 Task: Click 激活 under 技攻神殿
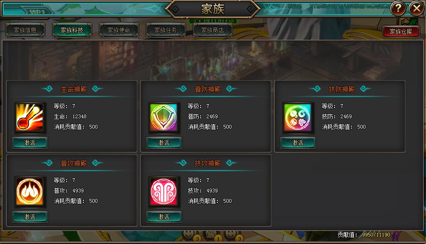click(164, 217)
